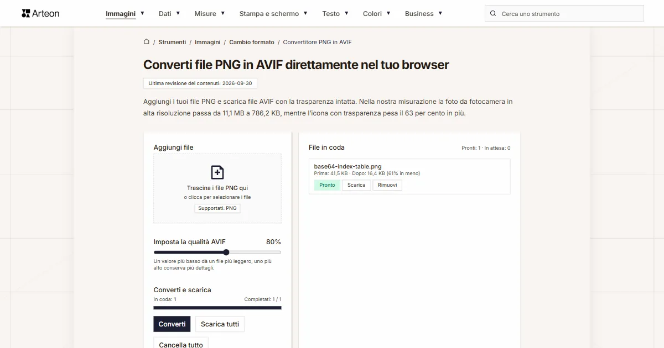Click the Converti e scarica heading

point(183,290)
